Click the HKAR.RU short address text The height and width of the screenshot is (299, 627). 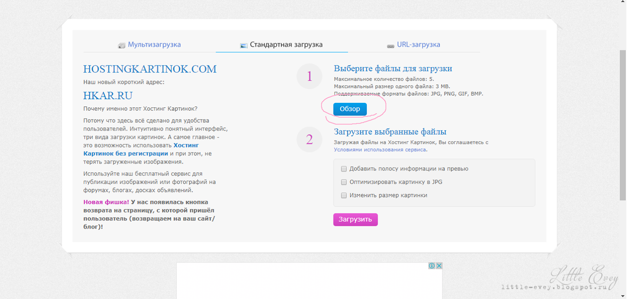[108, 96]
